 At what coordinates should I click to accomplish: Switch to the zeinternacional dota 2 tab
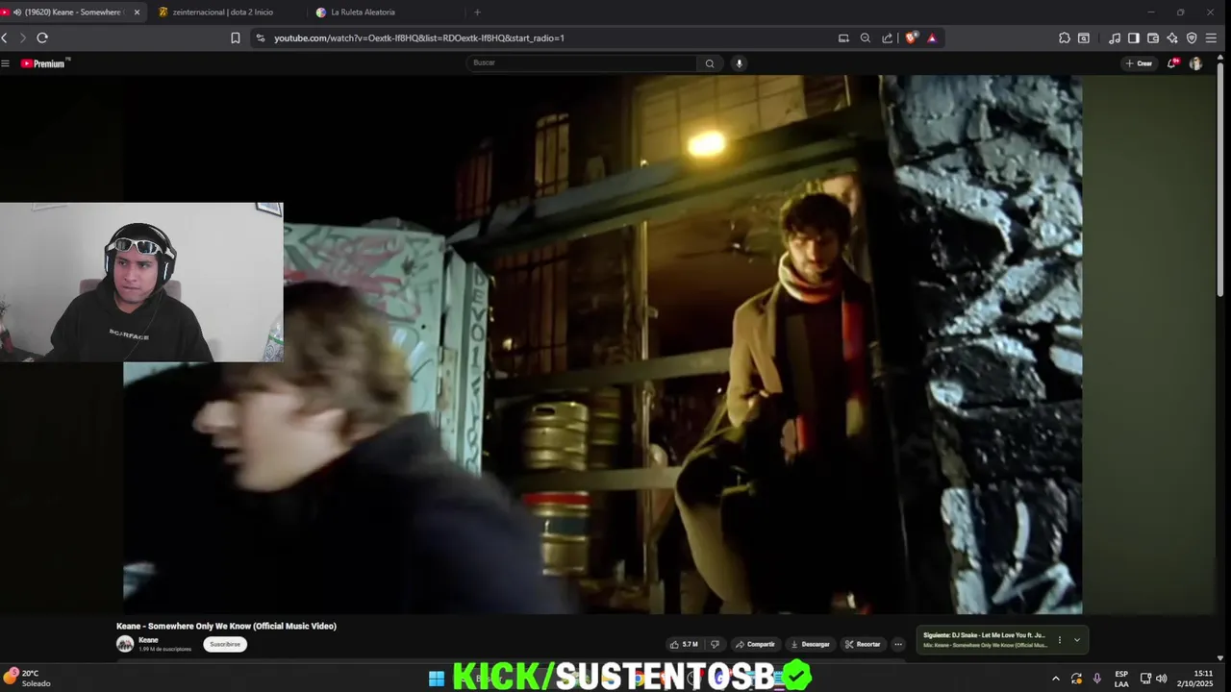(222, 12)
